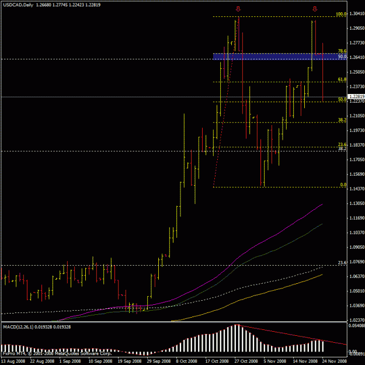Click the yellow 38.2 Fibonacci level label
Viewport: 365px width, 365px height.
(342, 120)
